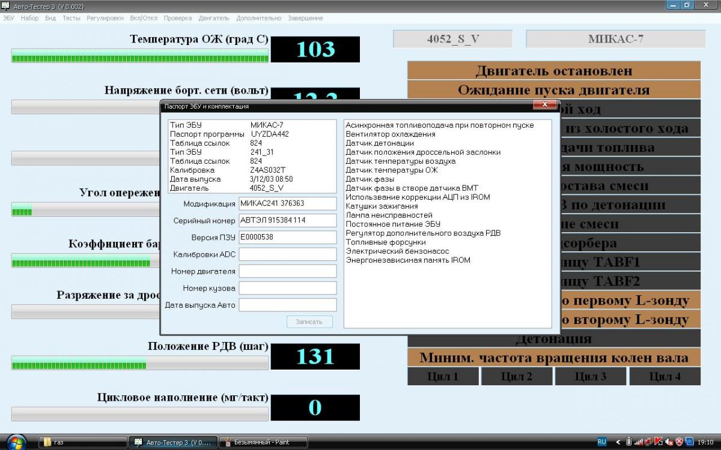Screen dimensions: 721x450
Task: Click the Kaspersky antivirus tray icon
Action: point(659,442)
